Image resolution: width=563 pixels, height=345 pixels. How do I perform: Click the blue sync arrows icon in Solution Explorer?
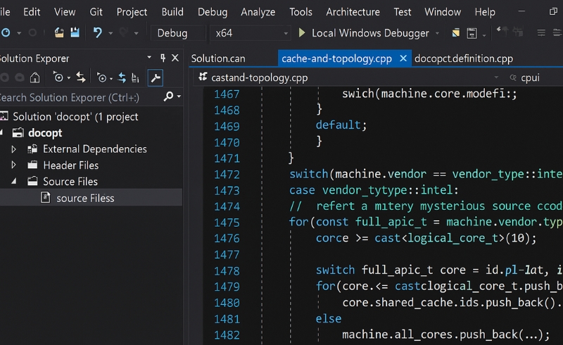(x=122, y=77)
